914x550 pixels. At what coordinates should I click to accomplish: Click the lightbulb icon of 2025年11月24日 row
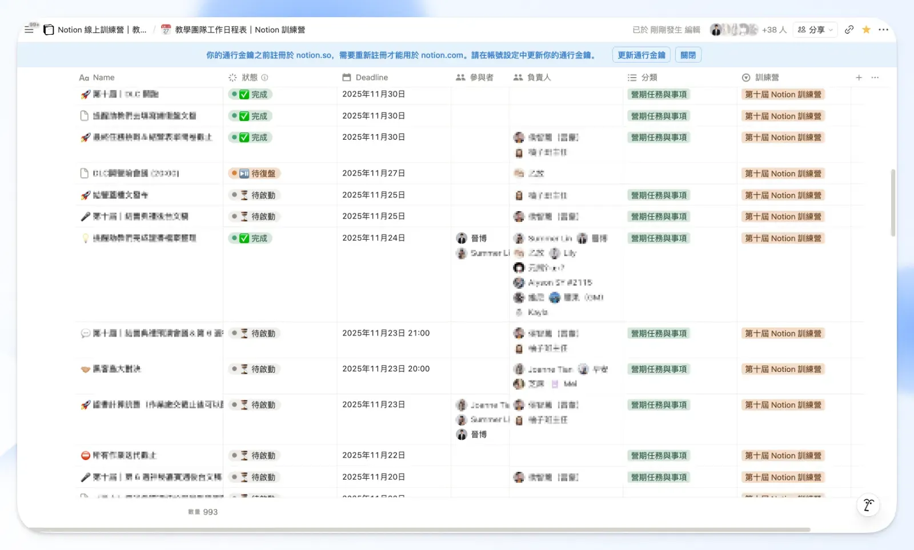[86, 238]
